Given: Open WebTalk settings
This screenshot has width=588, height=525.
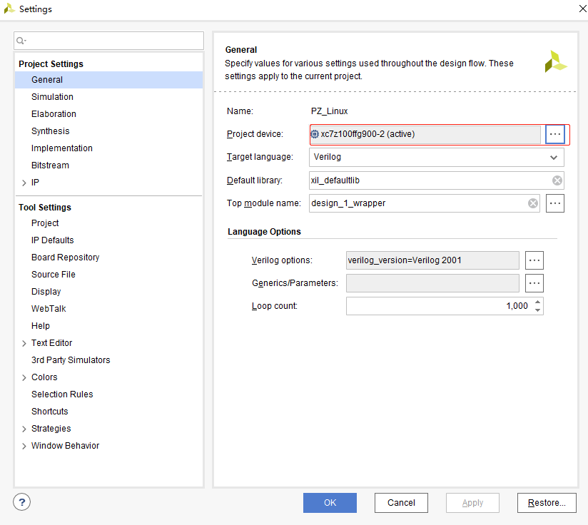Looking at the screenshot, I should click(x=49, y=309).
